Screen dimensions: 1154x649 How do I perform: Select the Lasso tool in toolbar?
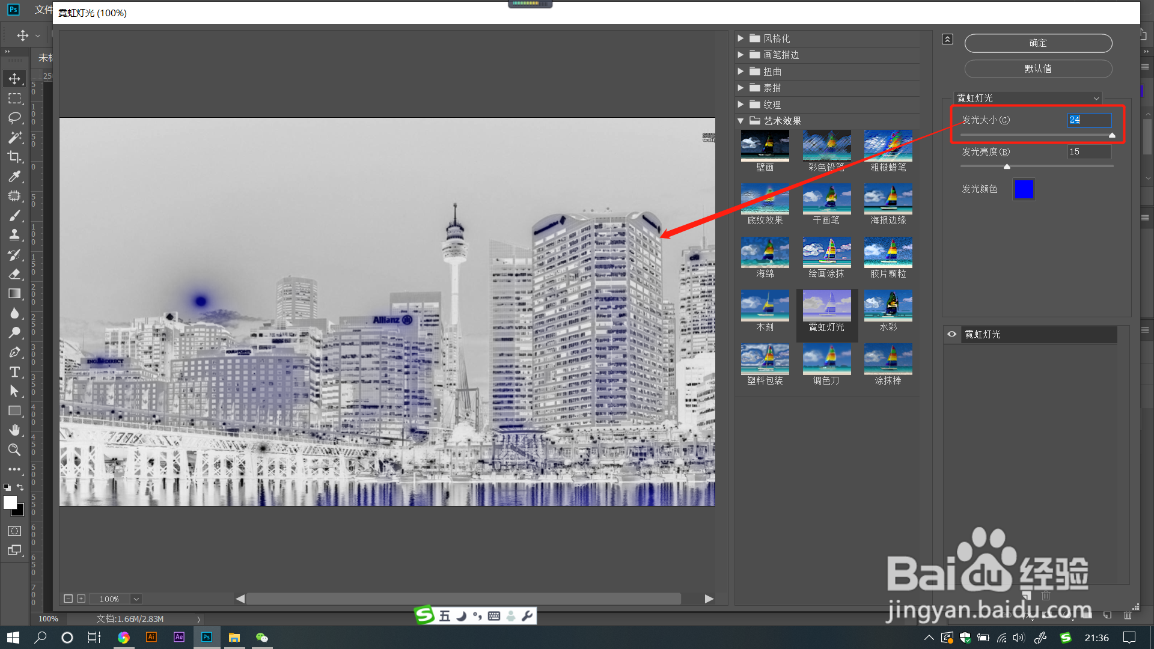pos(14,118)
